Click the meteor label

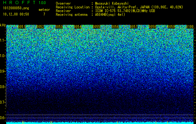point(44,10)
